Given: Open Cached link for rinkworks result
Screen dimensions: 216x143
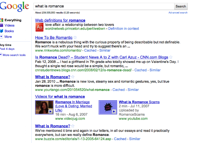Looking at the screenshot, I should [x=90, y=50].
